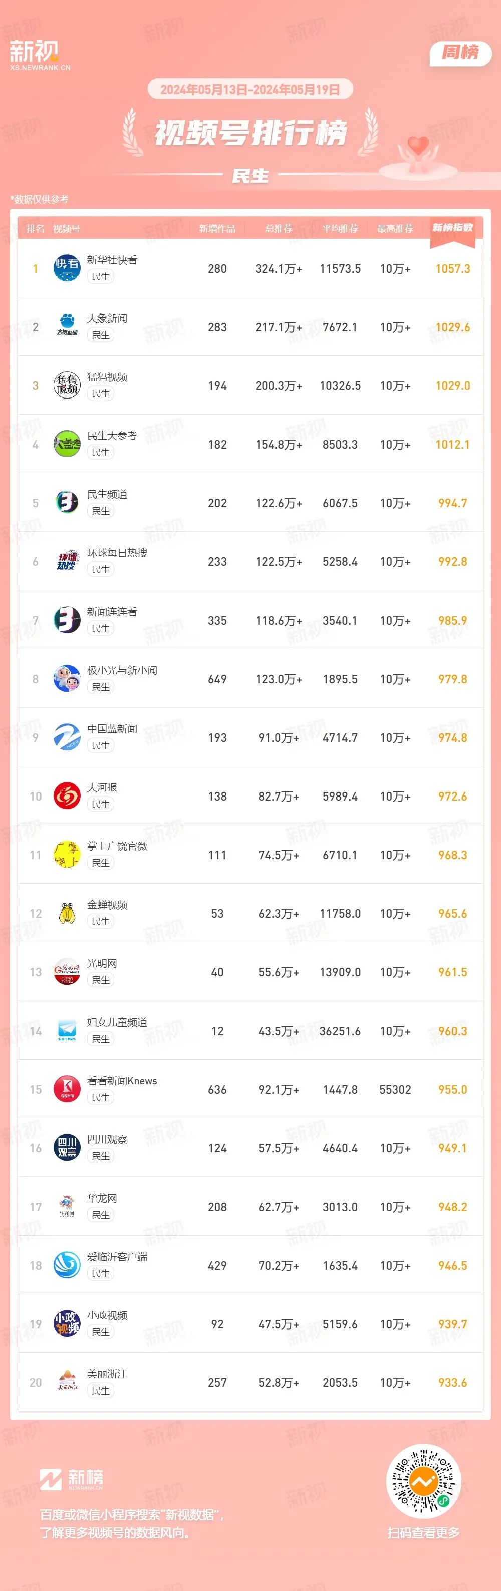Click the 民生 tag under 光明网
The height and width of the screenshot is (1591, 501).
[x=101, y=980]
